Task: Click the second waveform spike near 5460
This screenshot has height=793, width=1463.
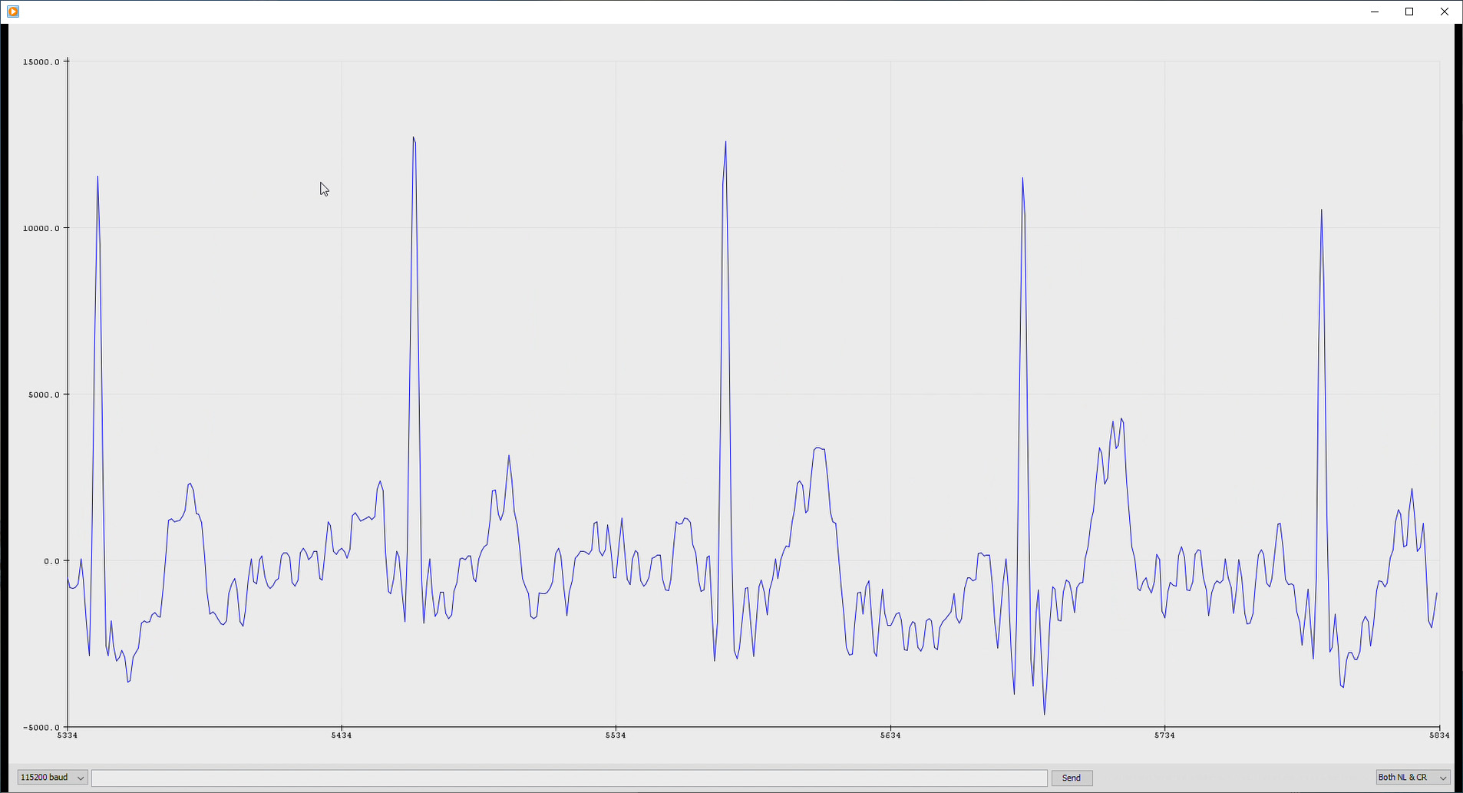Action: (414, 140)
